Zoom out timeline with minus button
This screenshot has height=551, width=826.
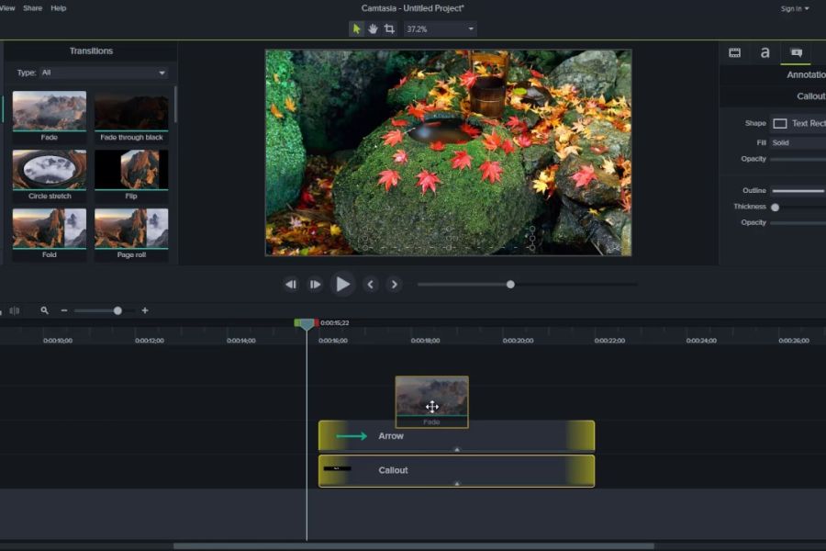(64, 311)
